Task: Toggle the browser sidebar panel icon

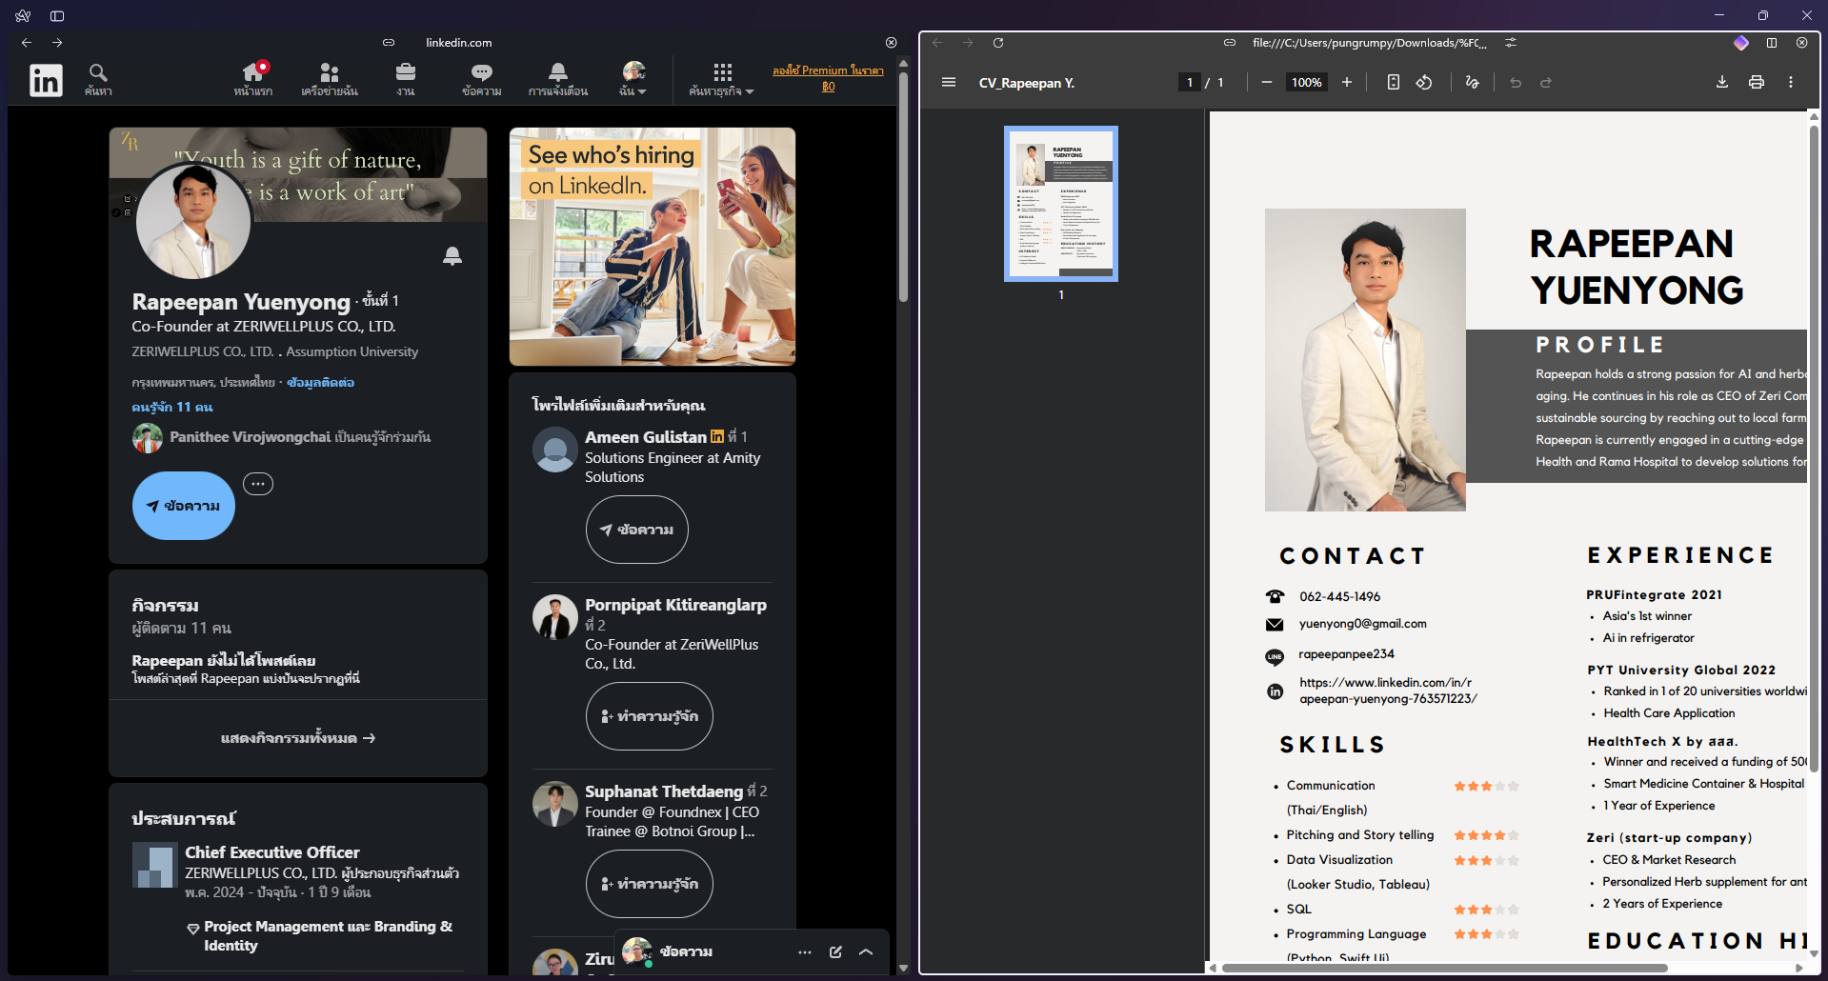Action: click(57, 16)
